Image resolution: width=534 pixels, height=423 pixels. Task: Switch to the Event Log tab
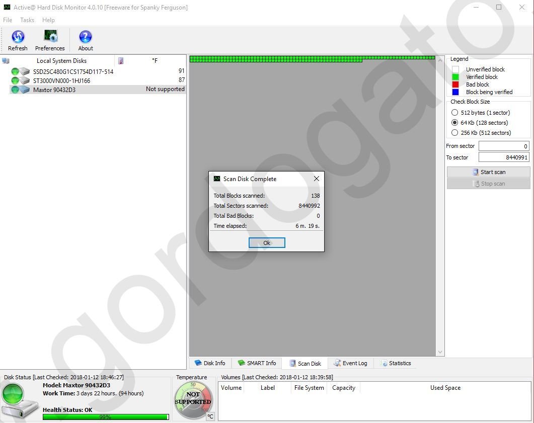pyautogui.click(x=350, y=363)
